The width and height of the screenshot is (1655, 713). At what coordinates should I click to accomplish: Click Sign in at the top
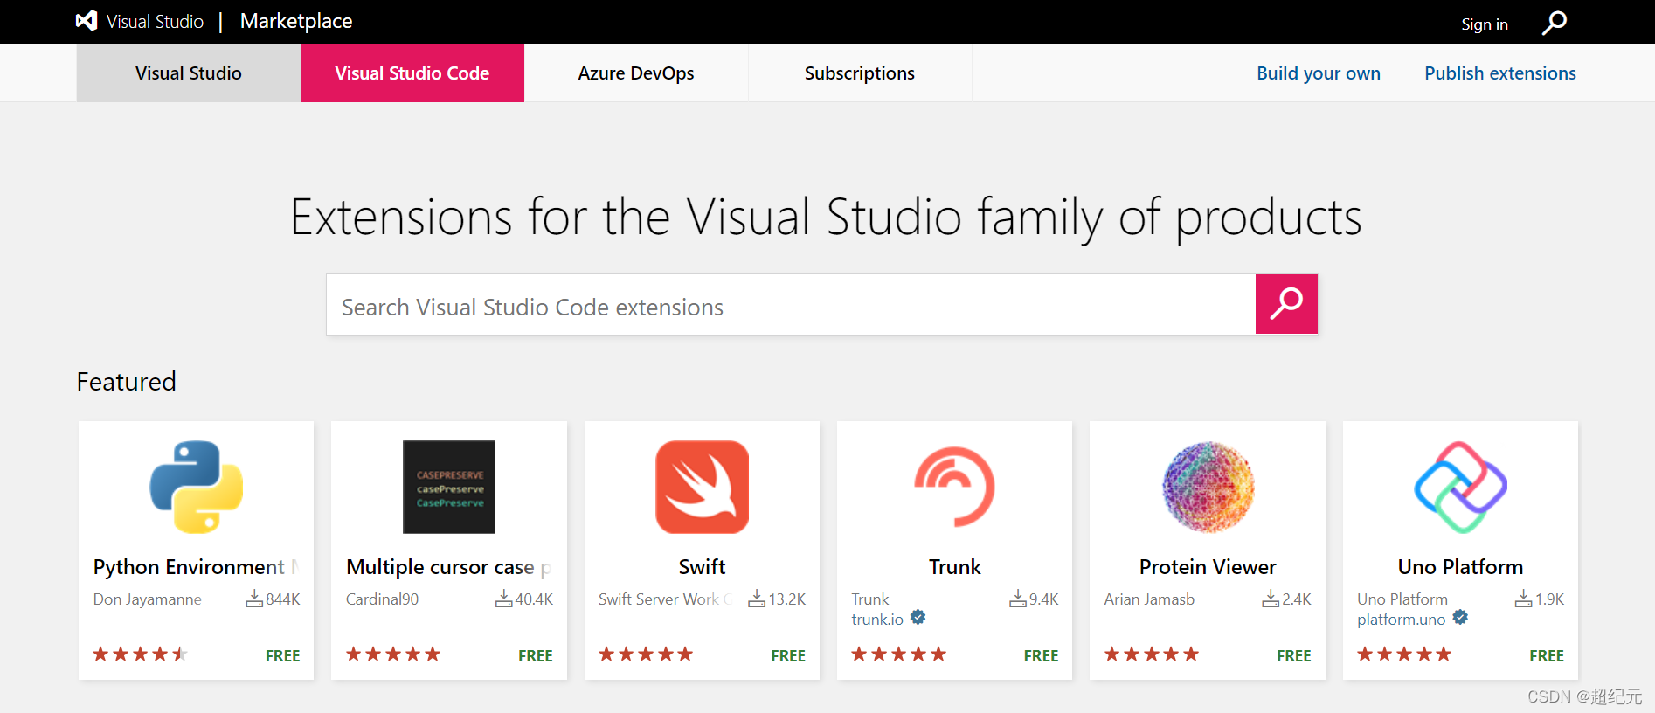pos(1485,24)
